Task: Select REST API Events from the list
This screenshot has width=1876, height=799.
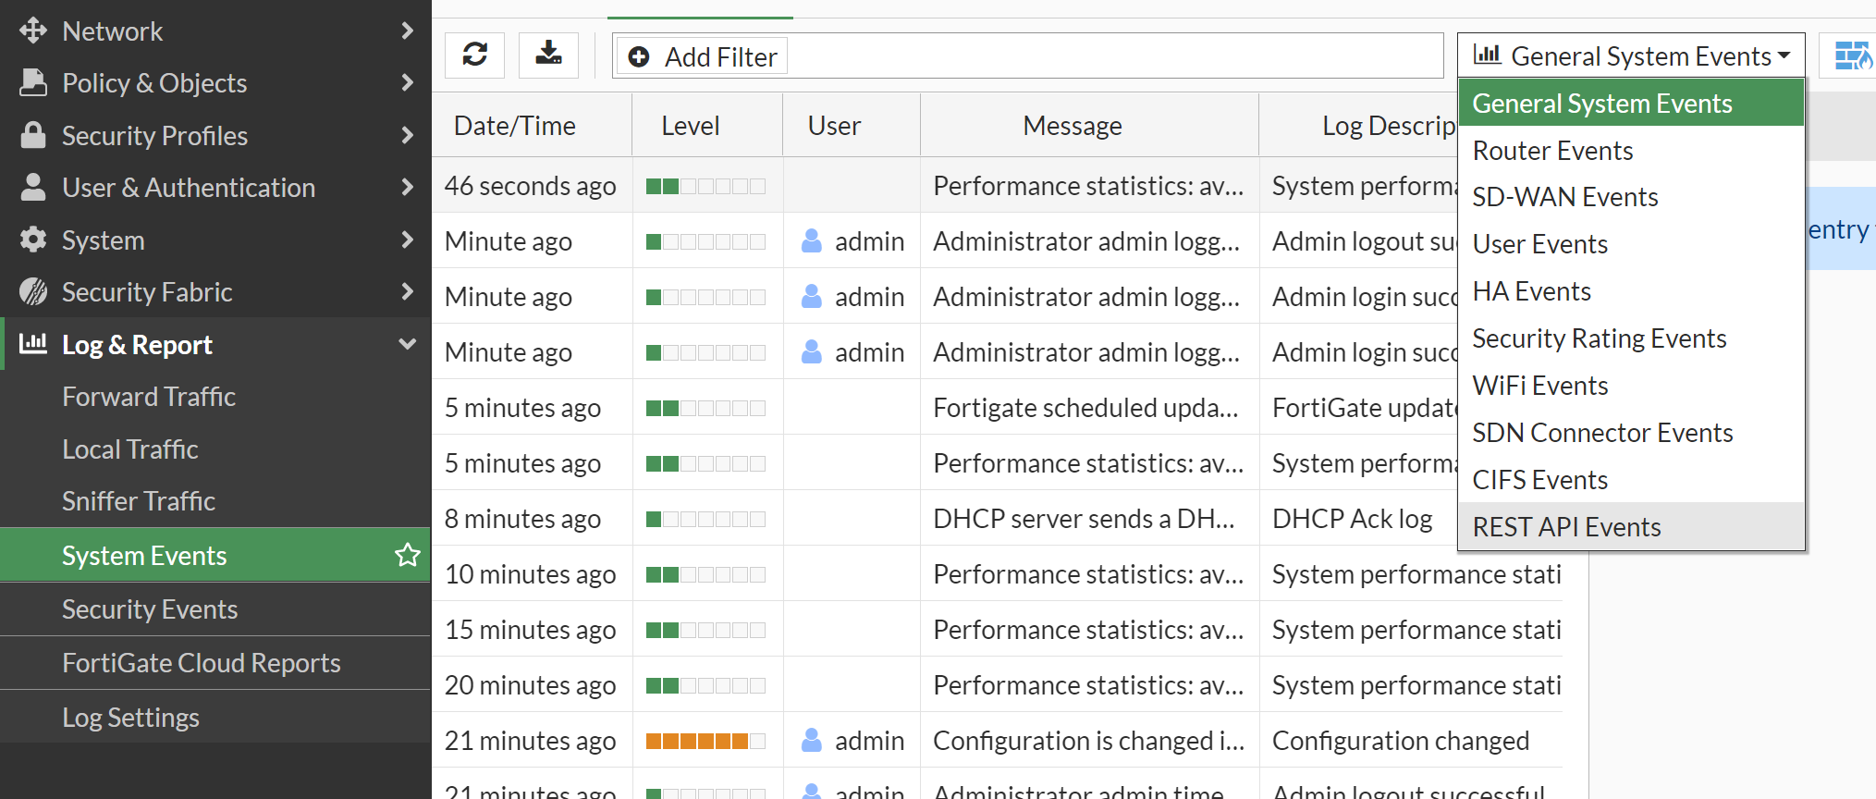Action: tap(1566, 527)
